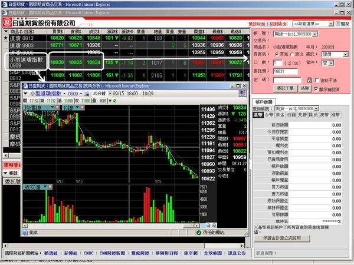Open the 帳號 account dropdown in order form
This screenshot has height=265, width=354.
(315, 34)
